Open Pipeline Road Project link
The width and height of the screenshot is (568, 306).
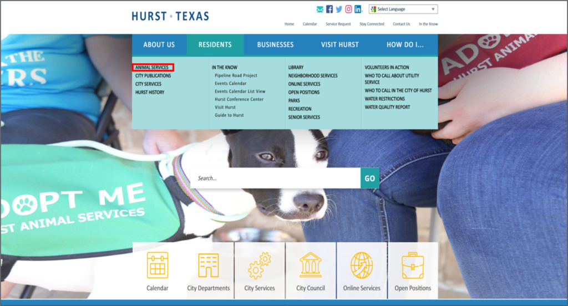[236, 75]
